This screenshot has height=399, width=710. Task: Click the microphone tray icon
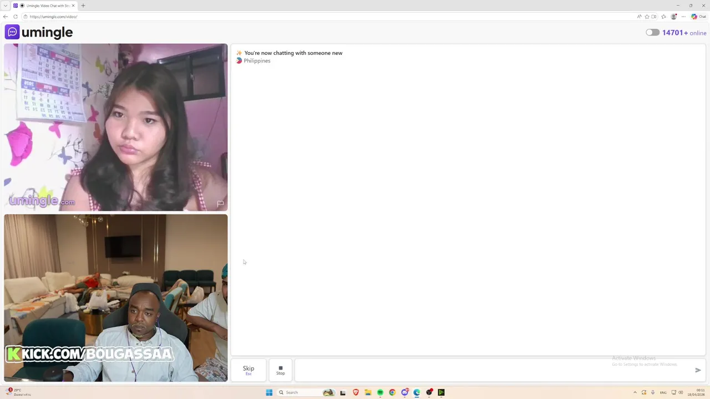(x=653, y=392)
